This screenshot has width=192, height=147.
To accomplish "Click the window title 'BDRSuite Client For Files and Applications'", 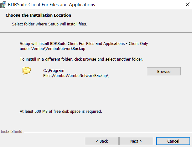I will pyautogui.click(x=51, y=5).
